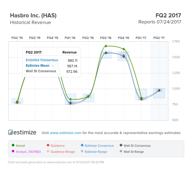Click the Estimize Mean row in tooltip
Screen dimensions: 190x171
(52, 66)
